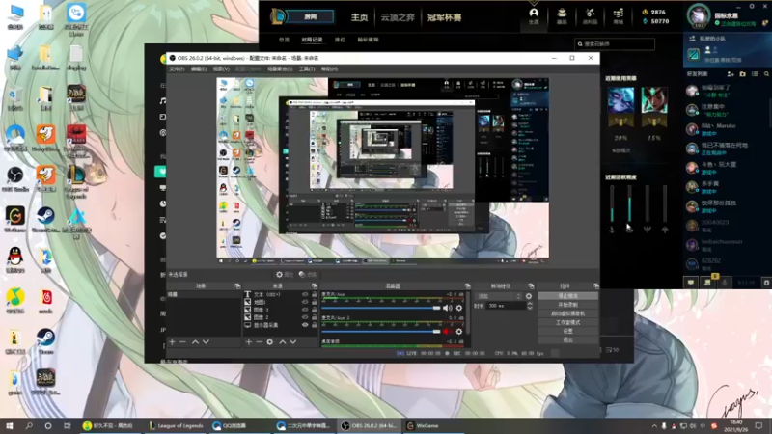
Task: Open the OBS 视图(V) menu
Action: click(x=221, y=68)
